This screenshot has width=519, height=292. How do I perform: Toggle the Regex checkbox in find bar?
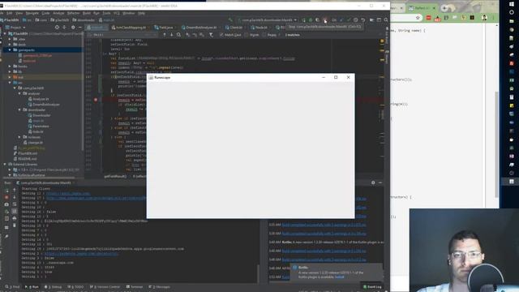(264, 35)
